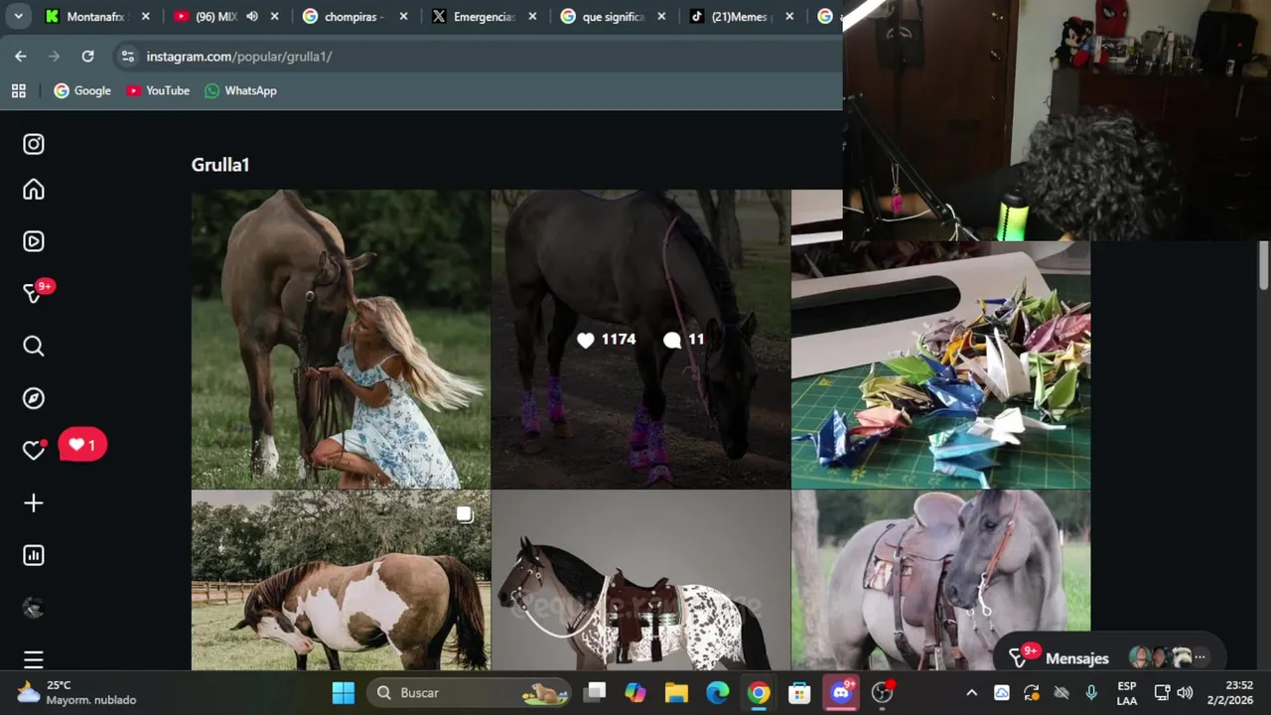Screen dimensions: 1271x715
Task: Open appaloosa horse with saddle post
Action: (x=640, y=580)
